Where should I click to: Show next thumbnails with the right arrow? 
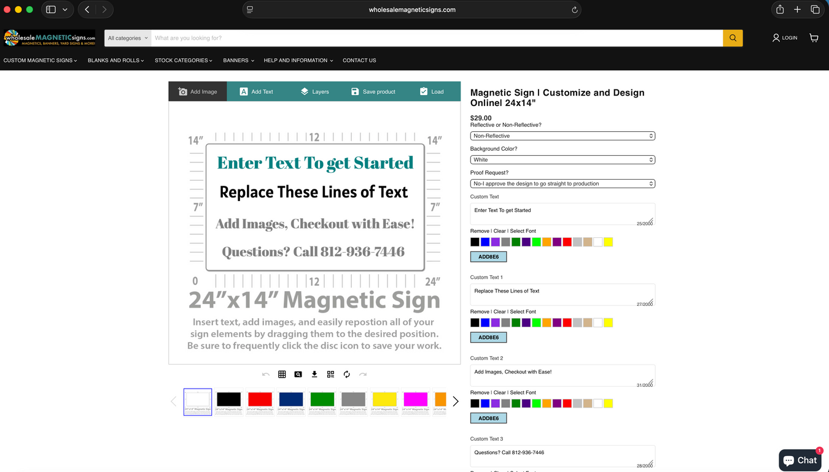pyautogui.click(x=455, y=402)
